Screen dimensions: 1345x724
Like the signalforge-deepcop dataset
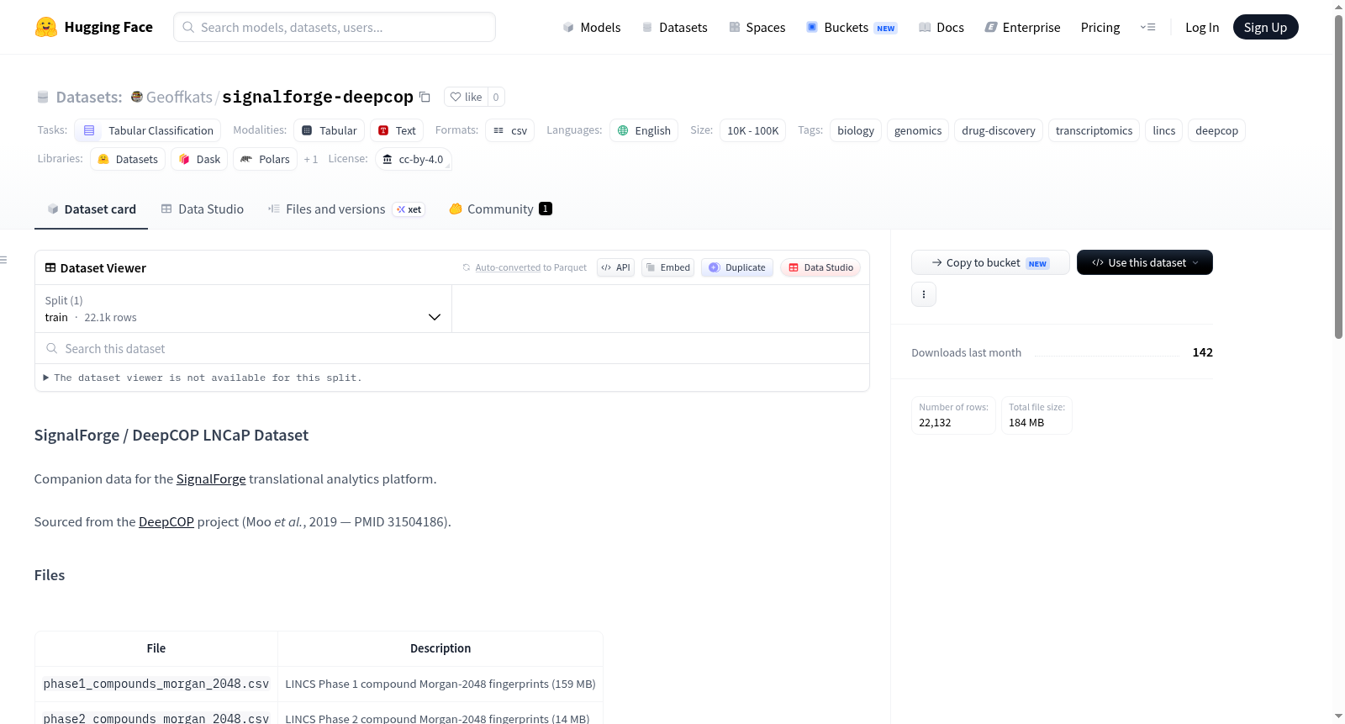pyautogui.click(x=466, y=97)
